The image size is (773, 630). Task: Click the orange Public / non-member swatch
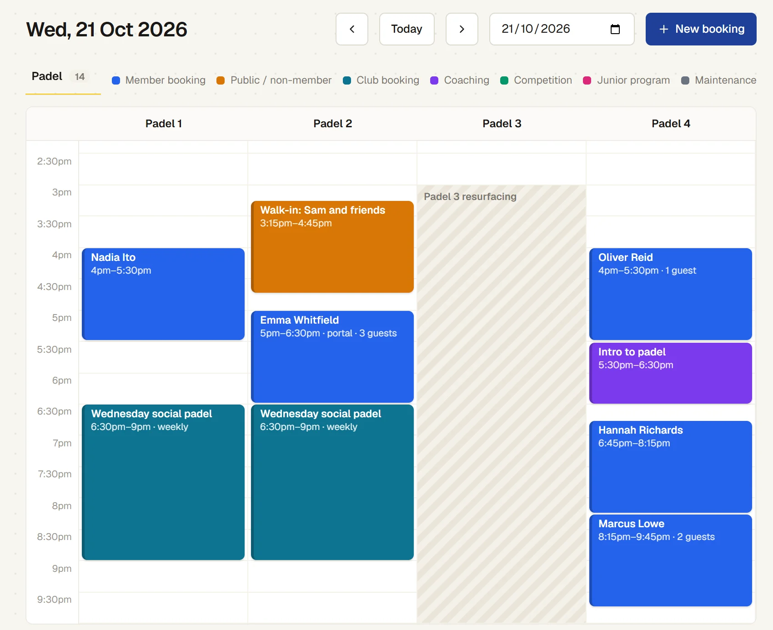coord(221,80)
